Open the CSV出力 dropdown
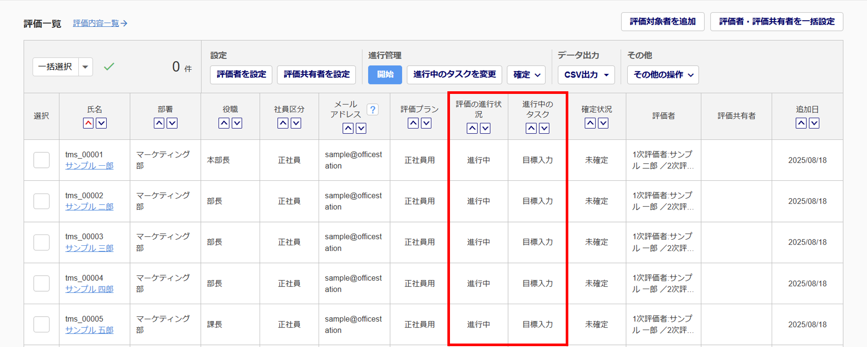Image resolution: width=867 pixels, height=347 pixels. [x=586, y=75]
